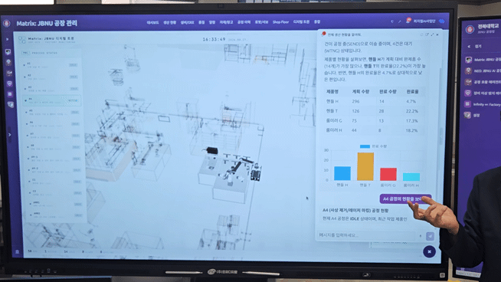Click the blue 핸들 H bar

pos(342,173)
